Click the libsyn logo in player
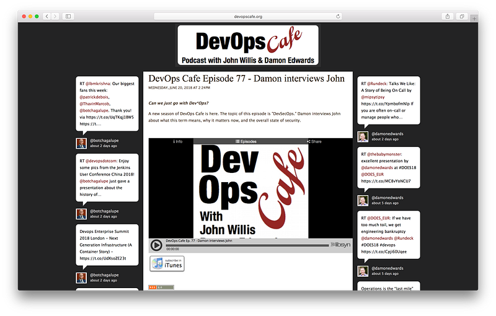 (x=340, y=245)
